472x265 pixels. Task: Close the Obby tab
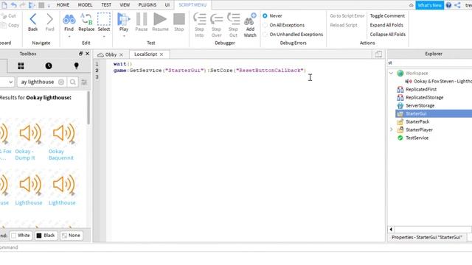coord(121,54)
